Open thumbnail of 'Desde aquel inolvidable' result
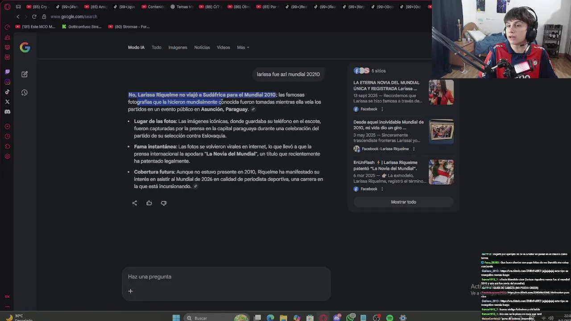The width and height of the screenshot is (571, 321). point(441,132)
